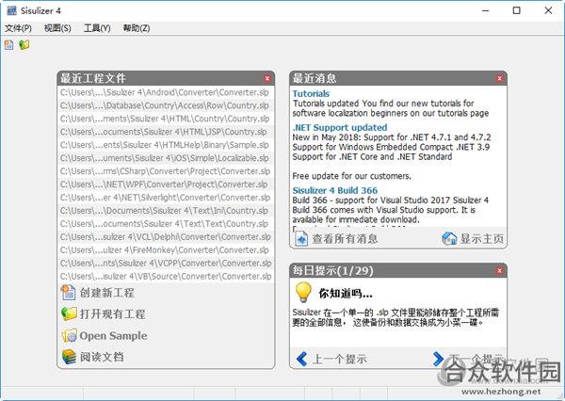Click the 查看所有消息 icon
The image size is (565, 401).
301,238
